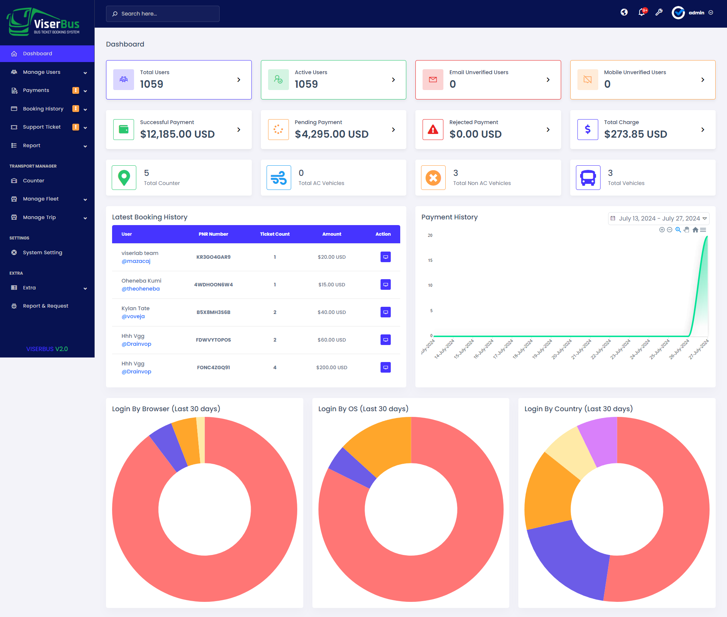The height and width of the screenshot is (617, 727).
Task: Open the notifications bell icon
Action: 641,12
